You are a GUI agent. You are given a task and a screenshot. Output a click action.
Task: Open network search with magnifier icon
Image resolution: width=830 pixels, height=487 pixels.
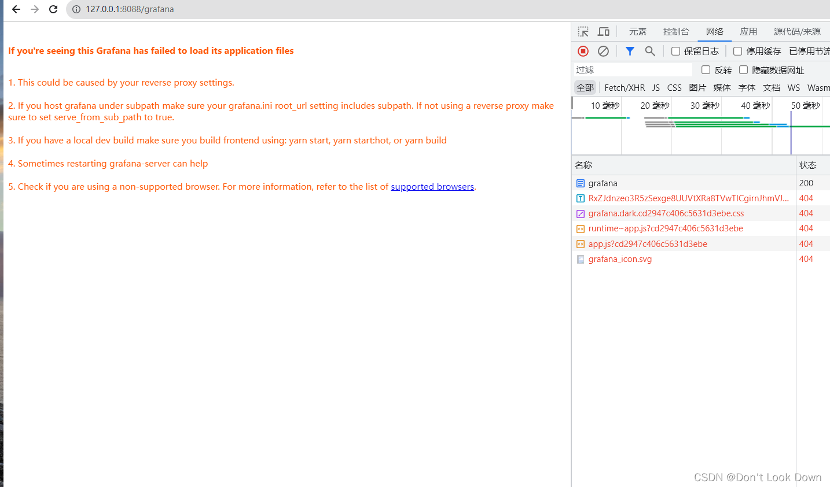pyautogui.click(x=650, y=51)
